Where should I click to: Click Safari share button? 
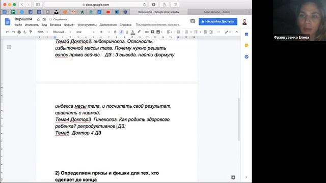coord(164,5)
